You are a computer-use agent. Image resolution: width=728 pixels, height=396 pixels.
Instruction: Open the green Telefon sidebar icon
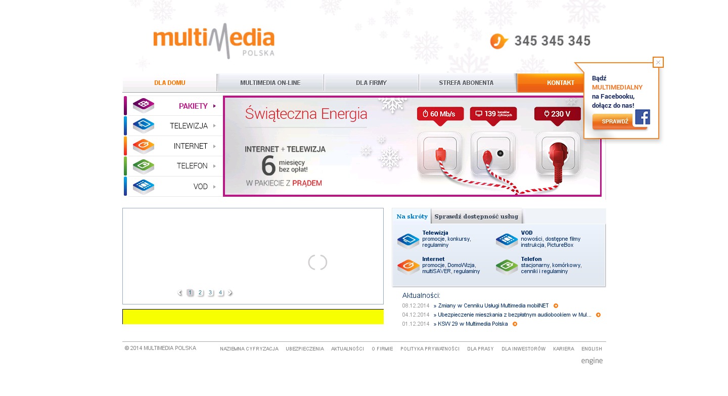click(144, 166)
